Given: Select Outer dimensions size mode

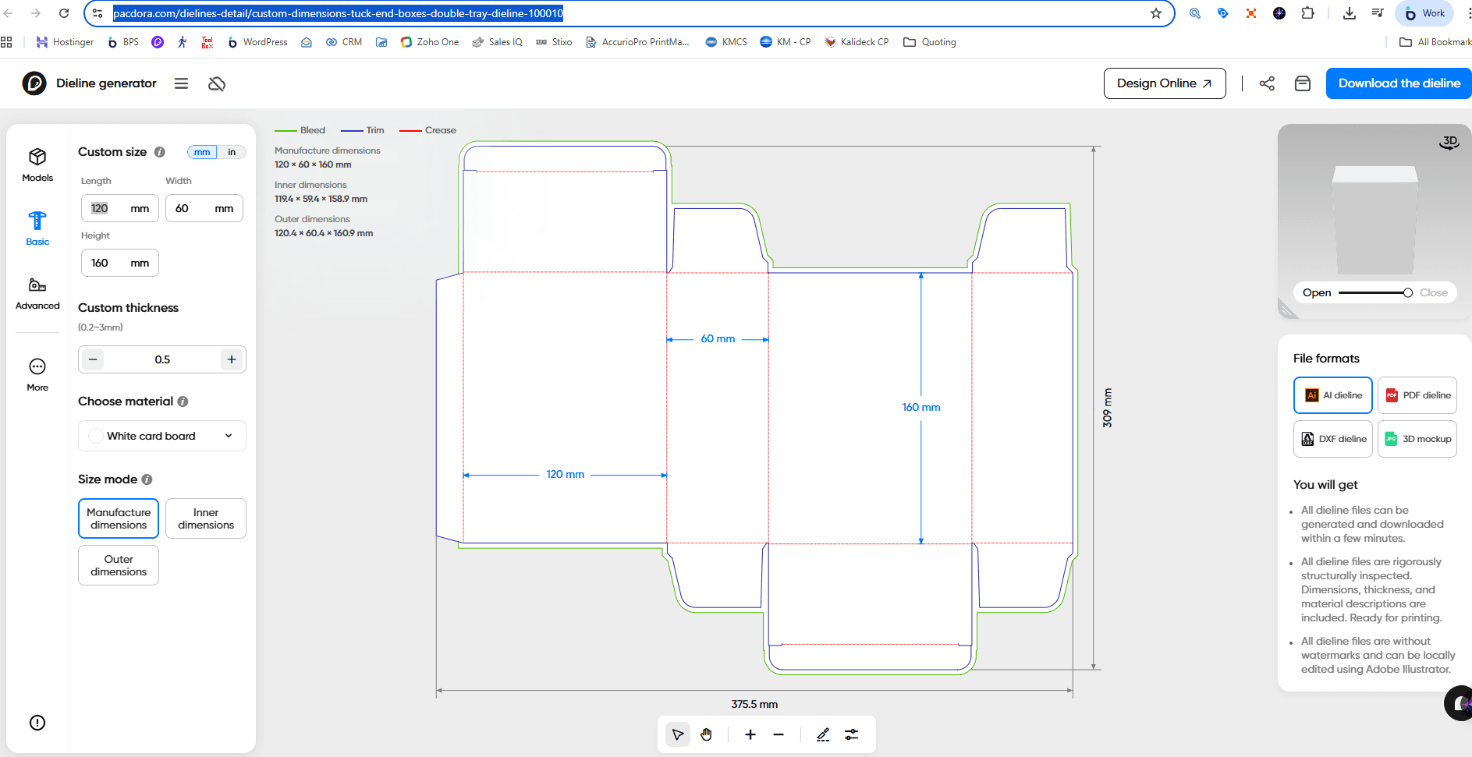Looking at the screenshot, I should pyautogui.click(x=119, y=565).
